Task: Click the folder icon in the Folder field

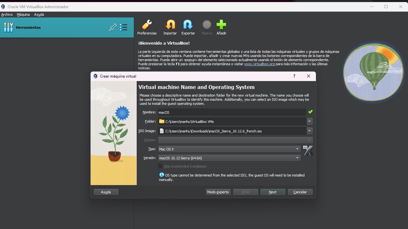Action: (161, 121)
